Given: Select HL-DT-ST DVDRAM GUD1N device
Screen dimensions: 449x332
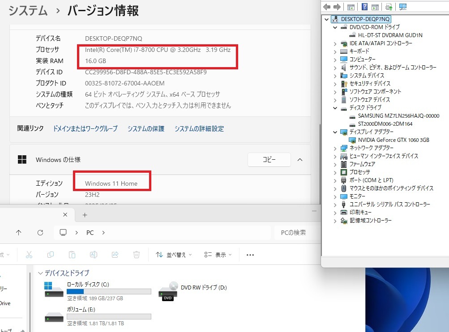Looking at the screenshot, I should click(390, 35).
